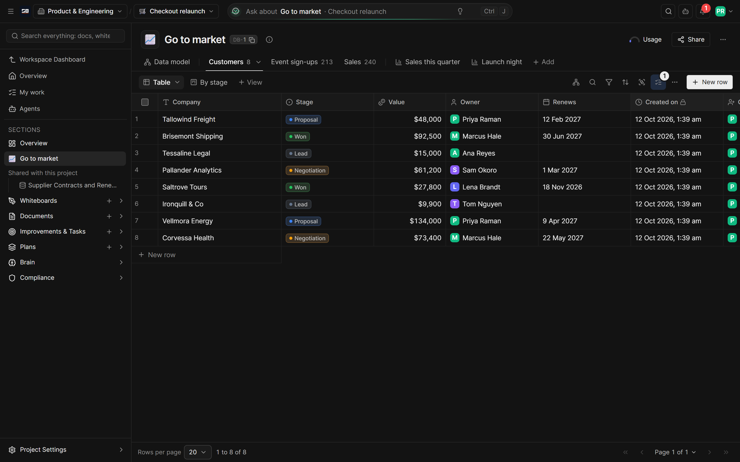Open the hamburger menu in the top bar
Screen dimensions: 740x462
[11, 11]
